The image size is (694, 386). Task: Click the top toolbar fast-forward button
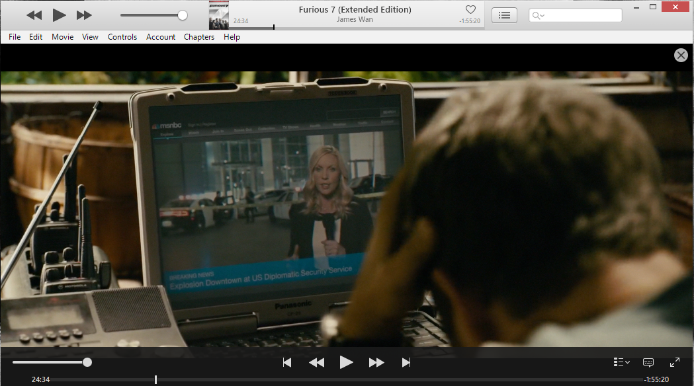(84, 15)
